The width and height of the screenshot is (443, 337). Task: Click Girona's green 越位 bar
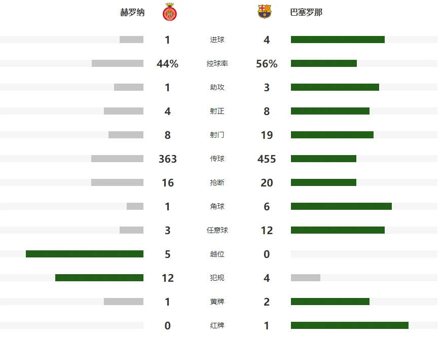point(85,254)
